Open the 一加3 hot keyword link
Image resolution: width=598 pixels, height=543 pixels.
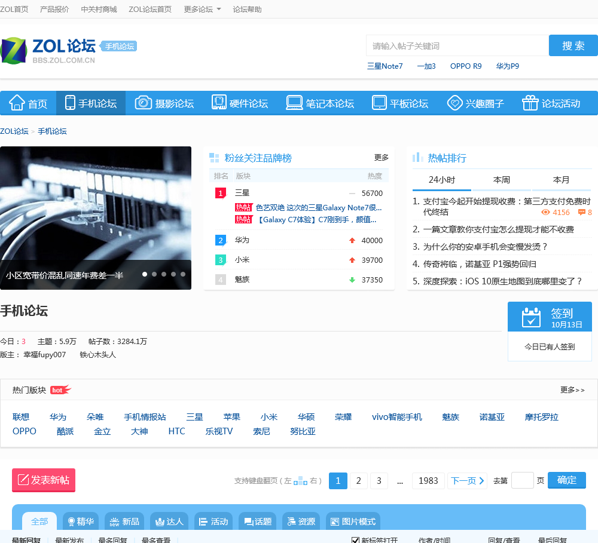[426, 66]
